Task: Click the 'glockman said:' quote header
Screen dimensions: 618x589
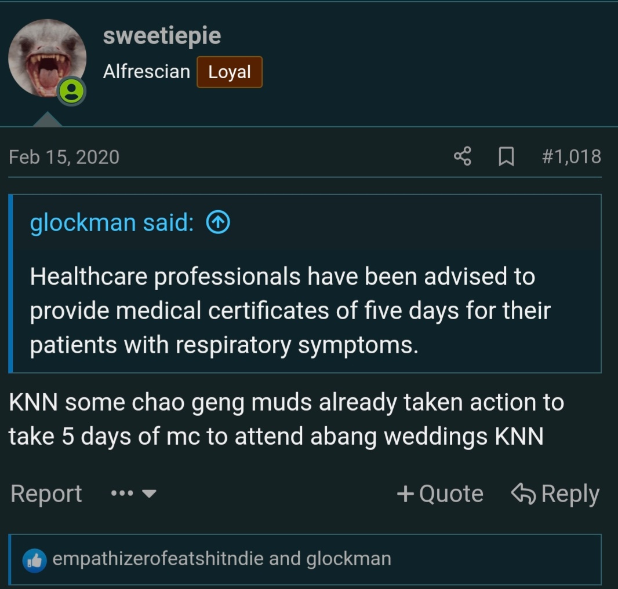Action: pyautogui.click(x=112, y=222)
